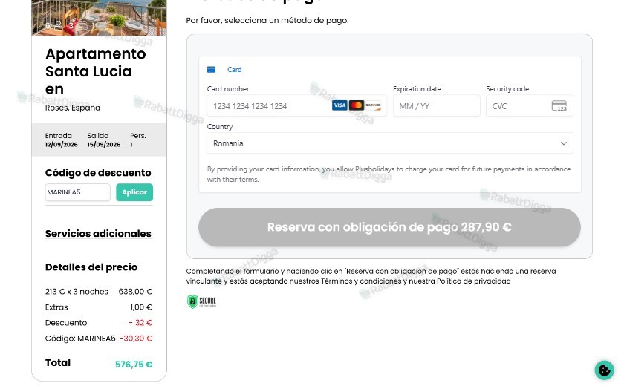Click 'Por favor, selecciona un método de pago' text
The width and height of the screenshot is (624, 389).
(x=267, y=20)
